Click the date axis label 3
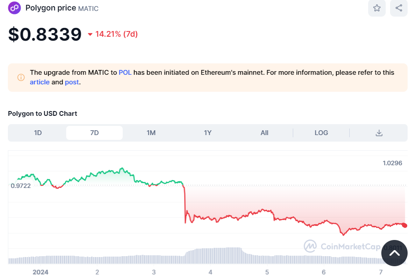 tap(154, 272)
